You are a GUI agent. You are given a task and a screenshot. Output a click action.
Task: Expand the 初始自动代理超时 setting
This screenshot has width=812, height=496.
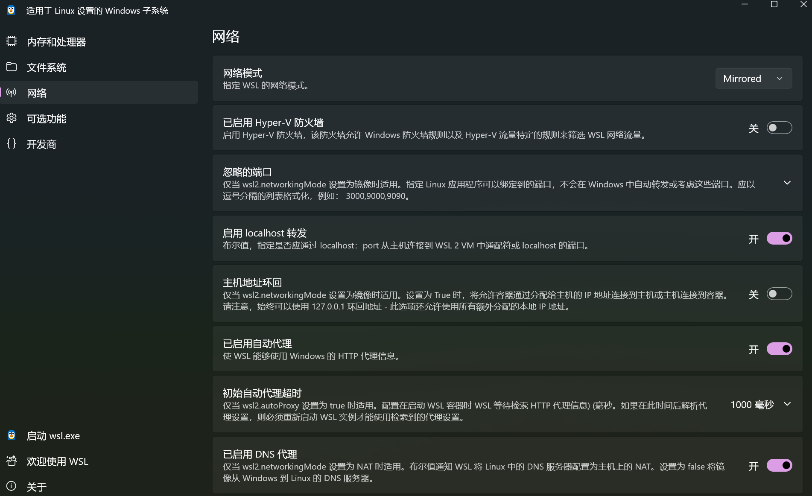pos(787,404)
